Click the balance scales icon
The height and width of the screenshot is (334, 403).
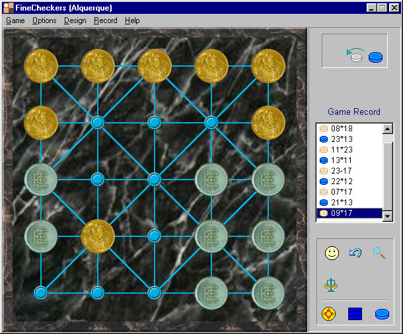(x=332, y=284)
